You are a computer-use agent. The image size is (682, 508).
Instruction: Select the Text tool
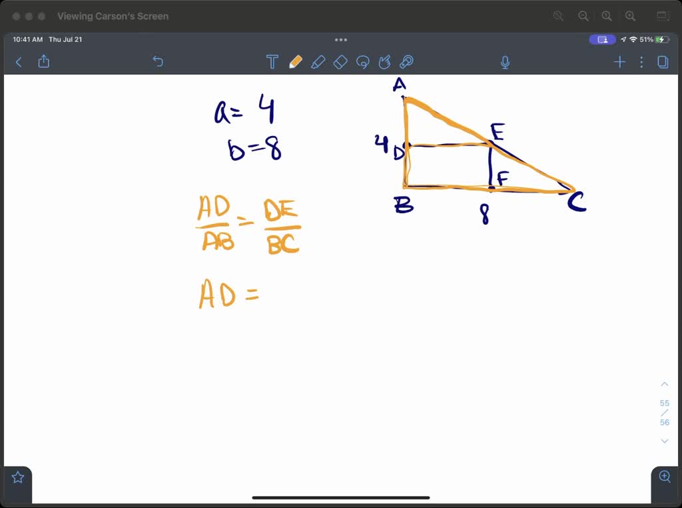click(x=272, y=61)
